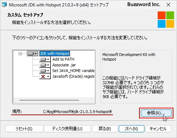Select the JDK with Hotspot tree item
Screen dimensions: 177x138
[55, 53]
